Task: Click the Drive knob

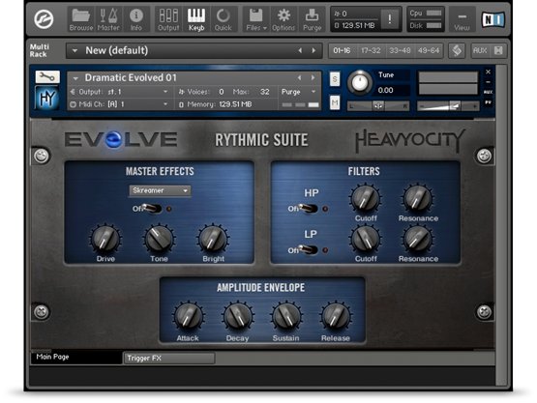Action: pos(105,239)
